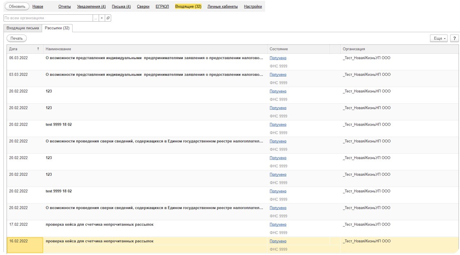Open the selected organization card icon
Screen dimensions: 460x255
108,18
